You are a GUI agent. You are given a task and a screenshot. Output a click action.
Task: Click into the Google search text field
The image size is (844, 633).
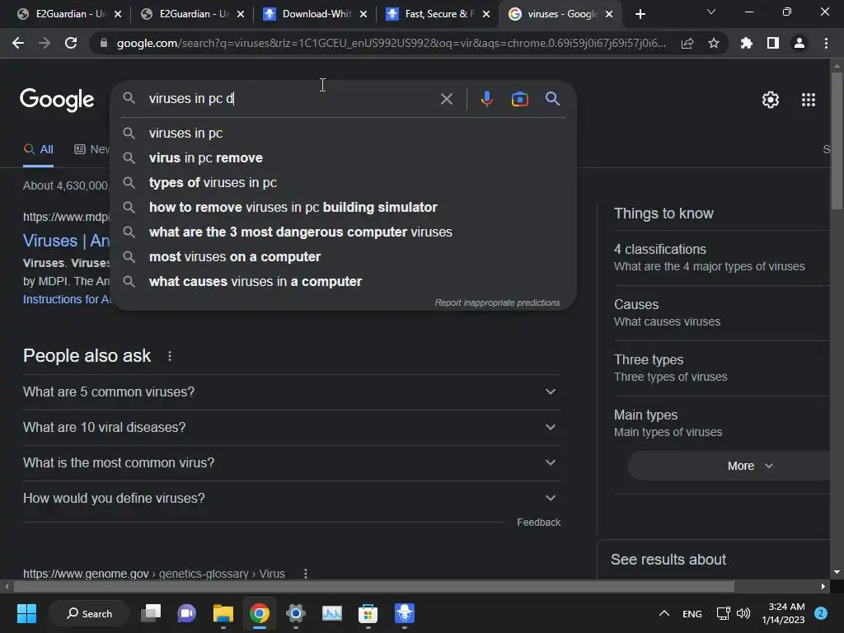tap(291, 99)
